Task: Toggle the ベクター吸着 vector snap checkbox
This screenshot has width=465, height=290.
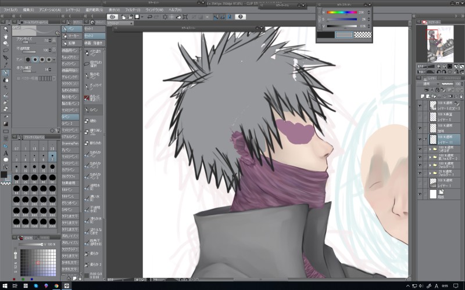Action: 19,78
